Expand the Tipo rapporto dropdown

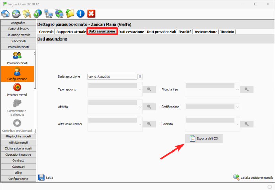(140, 89)
